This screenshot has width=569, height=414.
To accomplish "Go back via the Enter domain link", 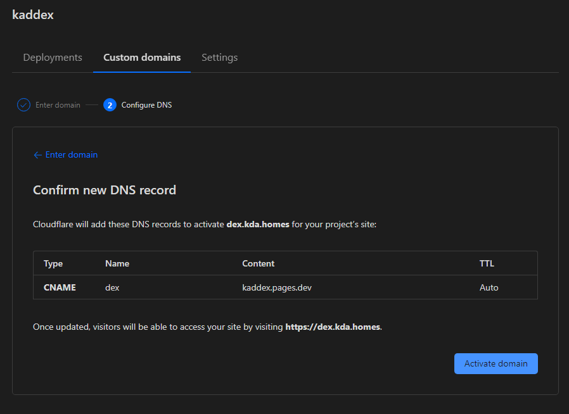I will [x=66, y=155].
